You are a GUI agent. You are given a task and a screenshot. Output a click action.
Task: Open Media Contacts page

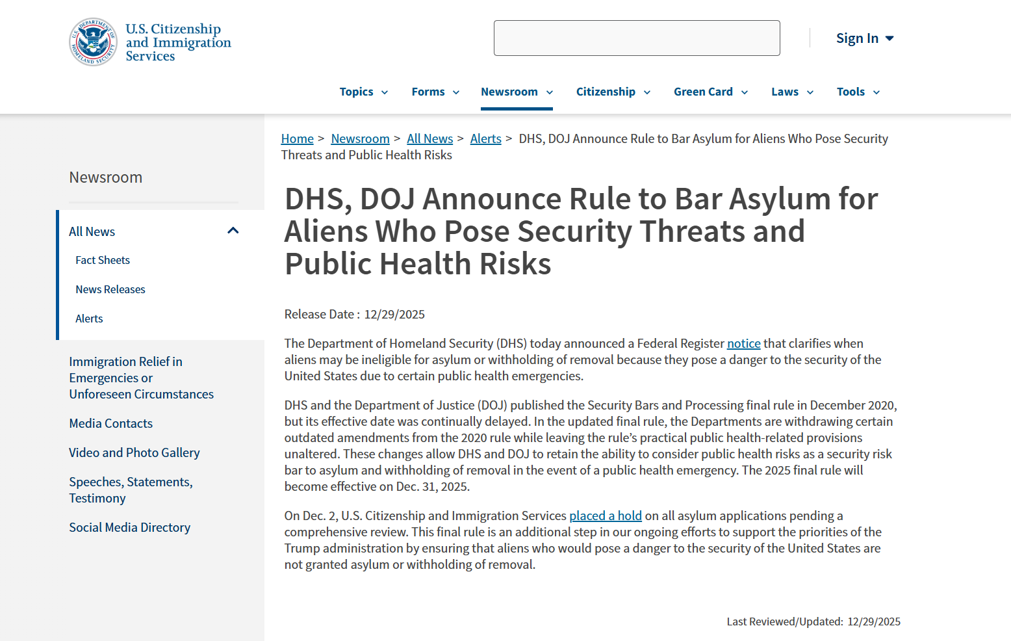111,423
